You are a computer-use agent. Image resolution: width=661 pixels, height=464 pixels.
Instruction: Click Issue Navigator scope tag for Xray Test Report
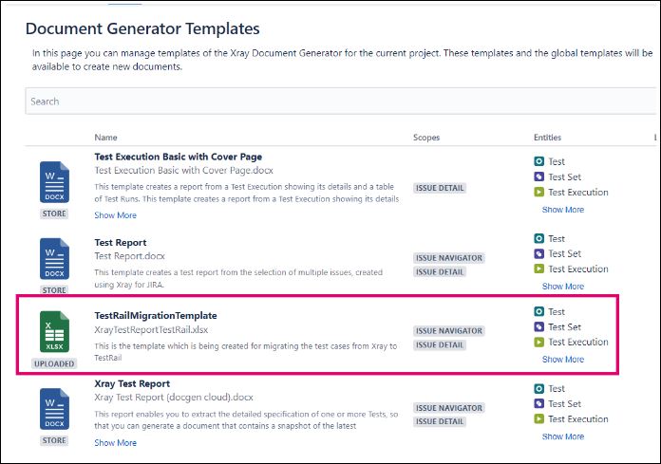(x=449, y=407)
